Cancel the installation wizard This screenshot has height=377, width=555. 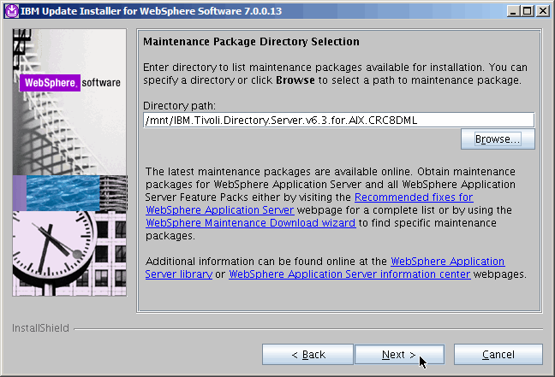[498, 354]
